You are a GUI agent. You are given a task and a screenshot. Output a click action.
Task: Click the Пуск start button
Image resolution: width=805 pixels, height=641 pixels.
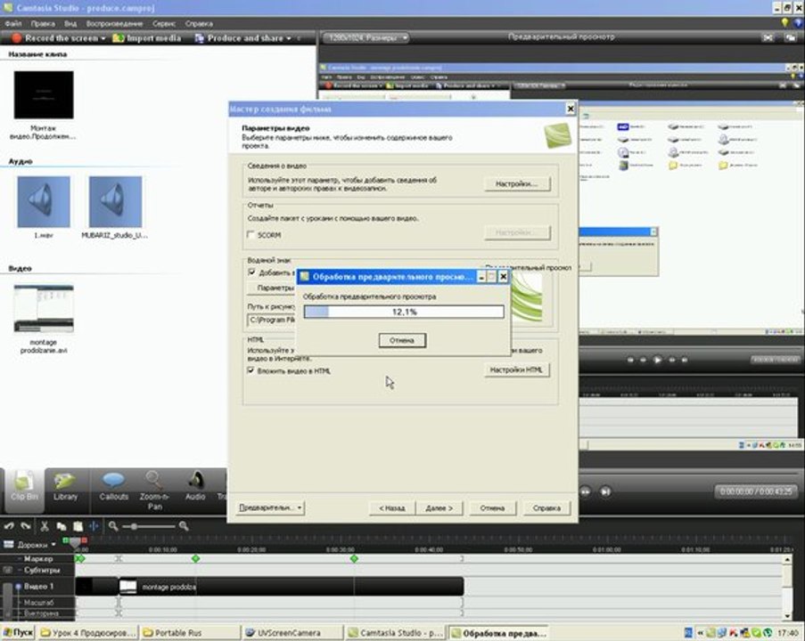coord(18,633)
